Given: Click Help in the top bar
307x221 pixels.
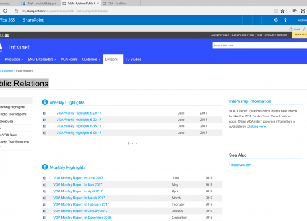Looking at the screenshot, I should [x=259, y=35].
